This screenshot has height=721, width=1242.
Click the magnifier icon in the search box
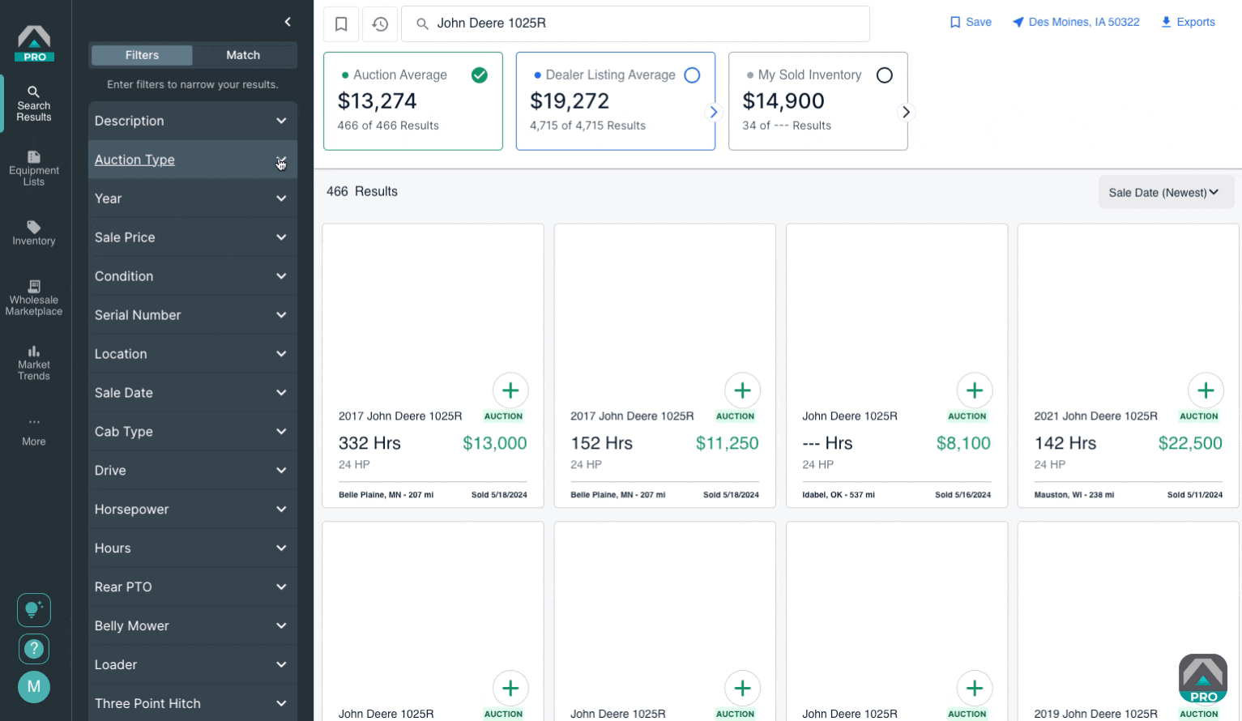(x=421, y=24)
